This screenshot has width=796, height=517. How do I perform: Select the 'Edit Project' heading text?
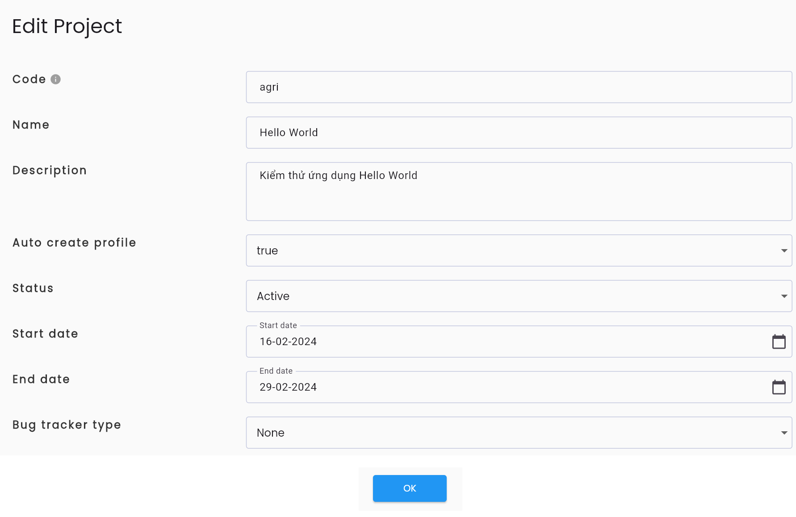click(x=67, y=27)
